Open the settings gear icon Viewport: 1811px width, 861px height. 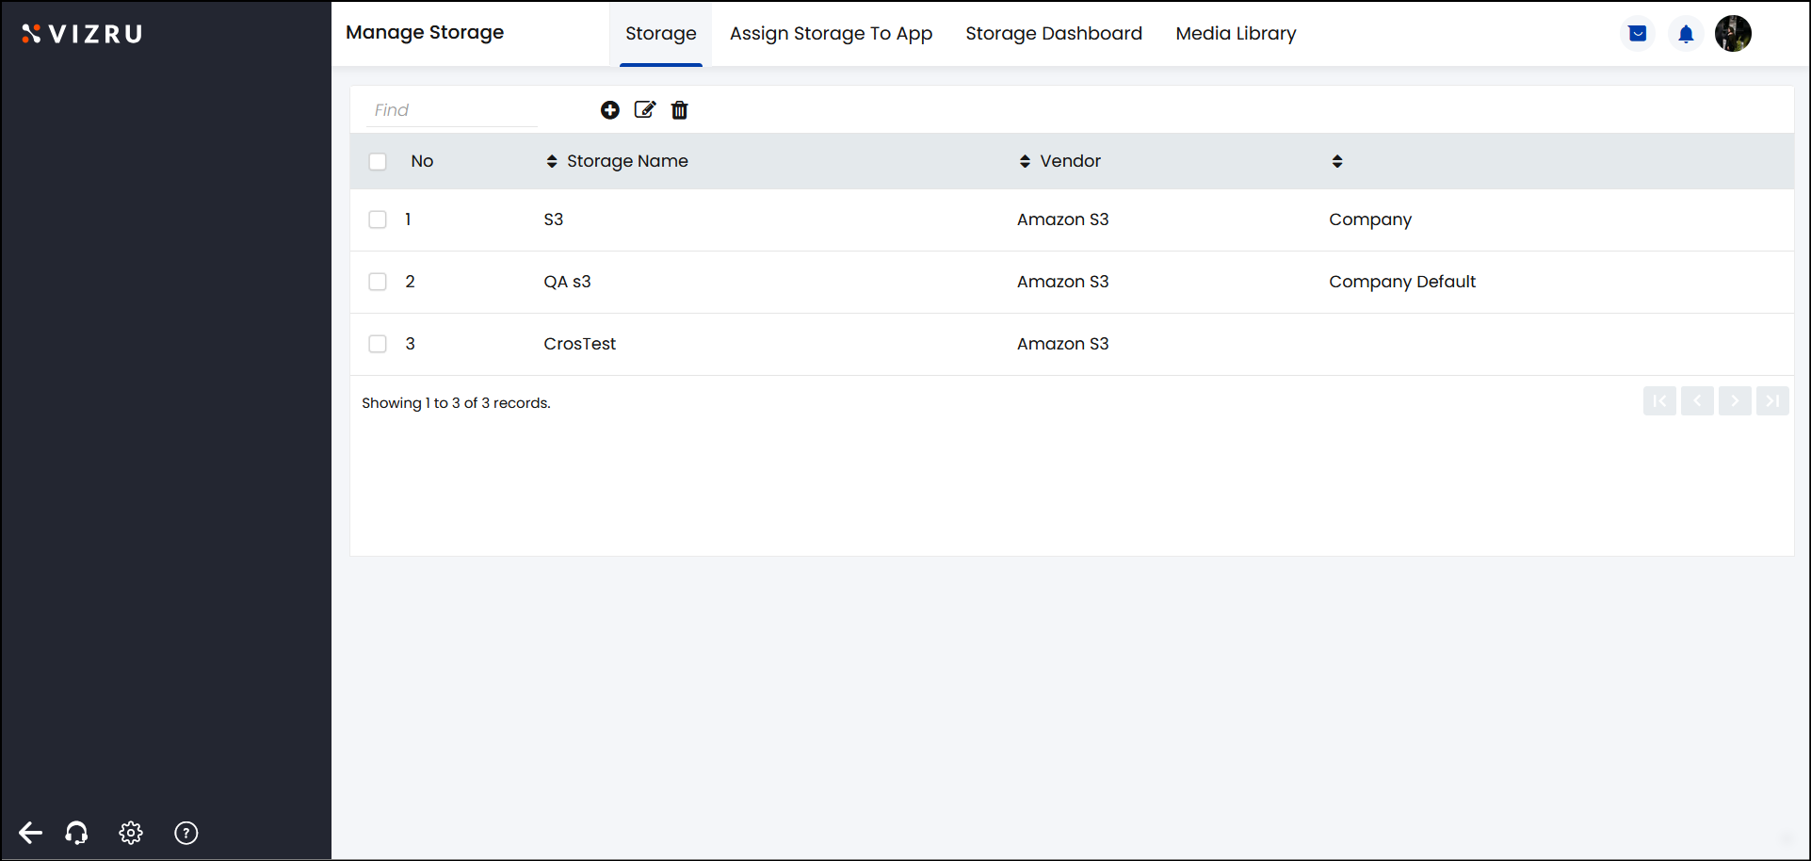[x=131, y=833]
